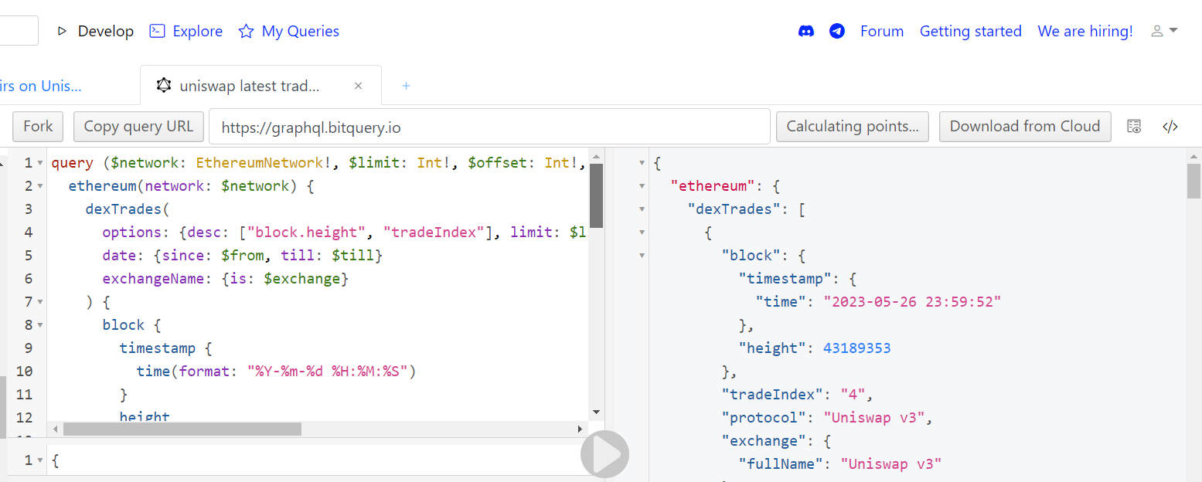1202x482 pixels.
Task: Open My Queries page
Action: 289,32
